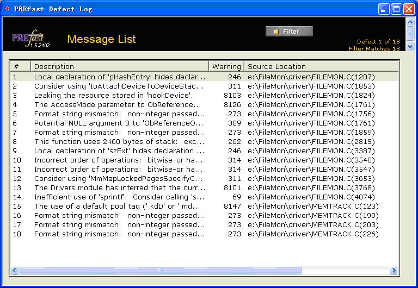Screen dimensions: 418x288
Task: Click the Filter button
Action: [289, 32]
